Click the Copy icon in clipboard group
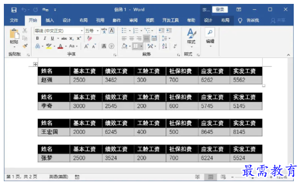Image resolution: width=301 pixels, height=186 pixels. pos(25,38)
